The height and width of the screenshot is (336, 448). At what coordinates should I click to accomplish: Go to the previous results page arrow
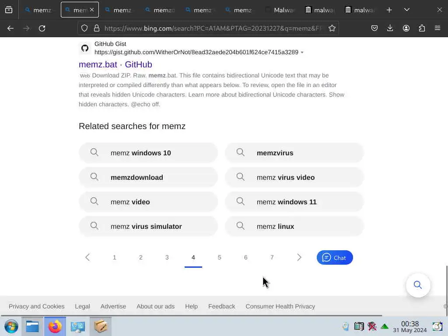(x=87, y=257)
